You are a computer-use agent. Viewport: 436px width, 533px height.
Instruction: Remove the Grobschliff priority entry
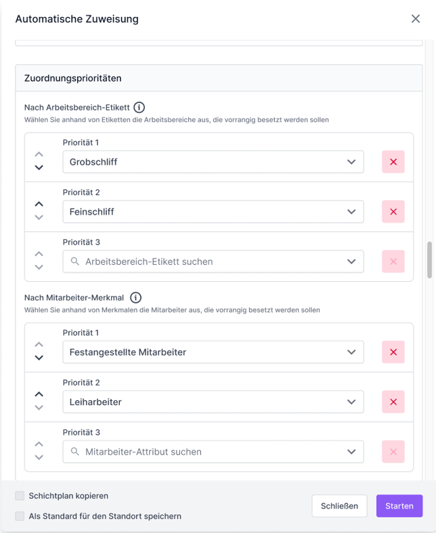pyautogui.click(x=393, y=162)
